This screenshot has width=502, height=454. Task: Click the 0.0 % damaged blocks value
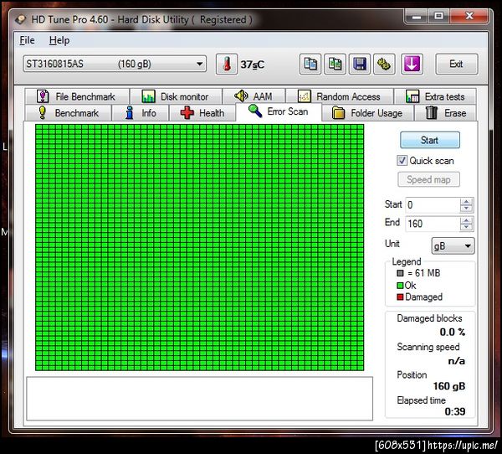click(x=452, y=333)
